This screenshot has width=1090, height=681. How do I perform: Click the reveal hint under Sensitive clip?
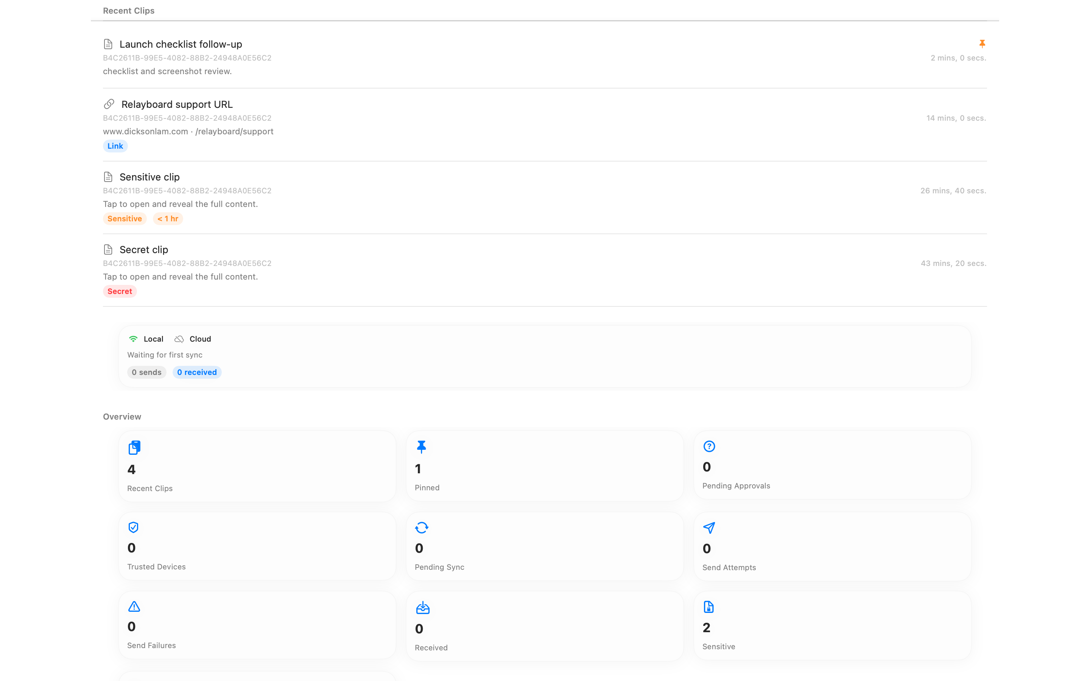(x=181, y=204)
